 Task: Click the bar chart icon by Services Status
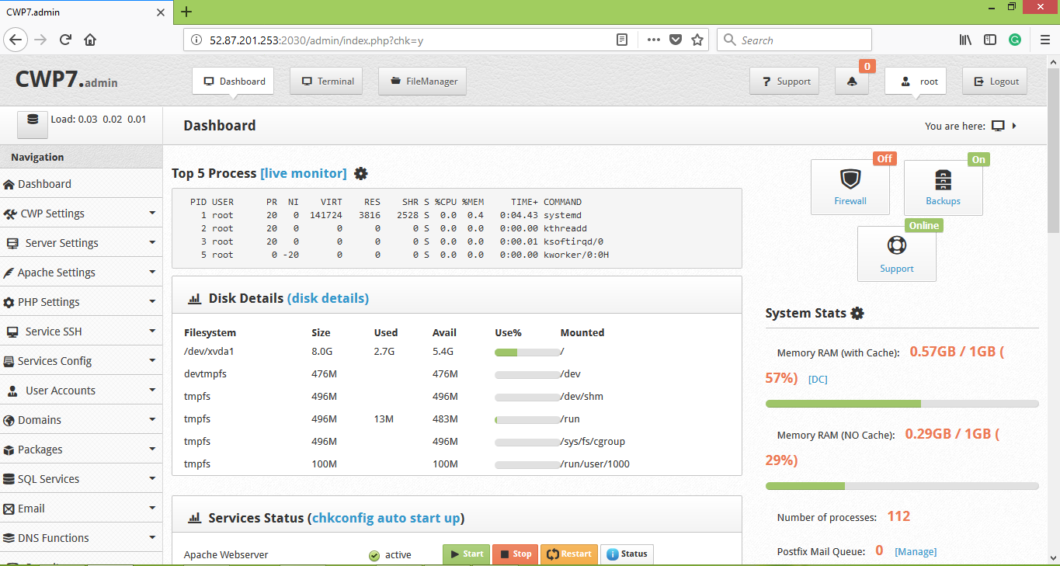click(195, 519)
